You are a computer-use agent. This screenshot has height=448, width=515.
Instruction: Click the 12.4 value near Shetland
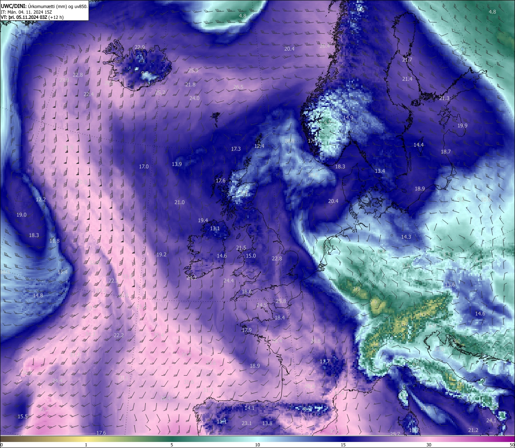(260, 146)
